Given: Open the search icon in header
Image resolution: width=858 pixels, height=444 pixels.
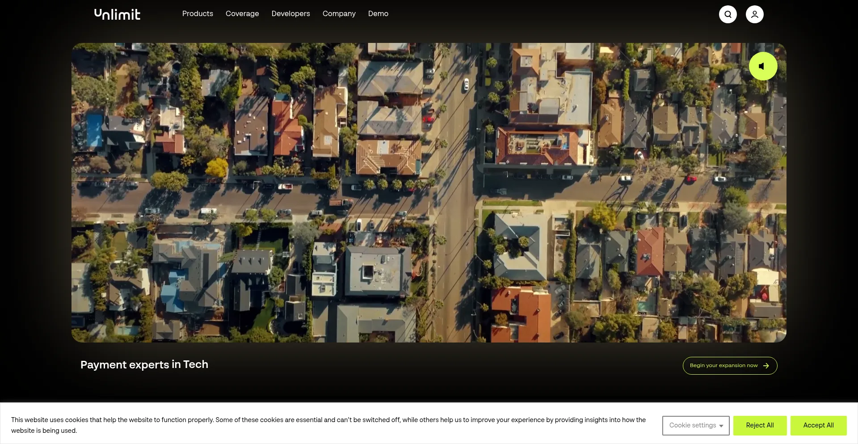Looking at the screenshot, I should click(728, 14).
